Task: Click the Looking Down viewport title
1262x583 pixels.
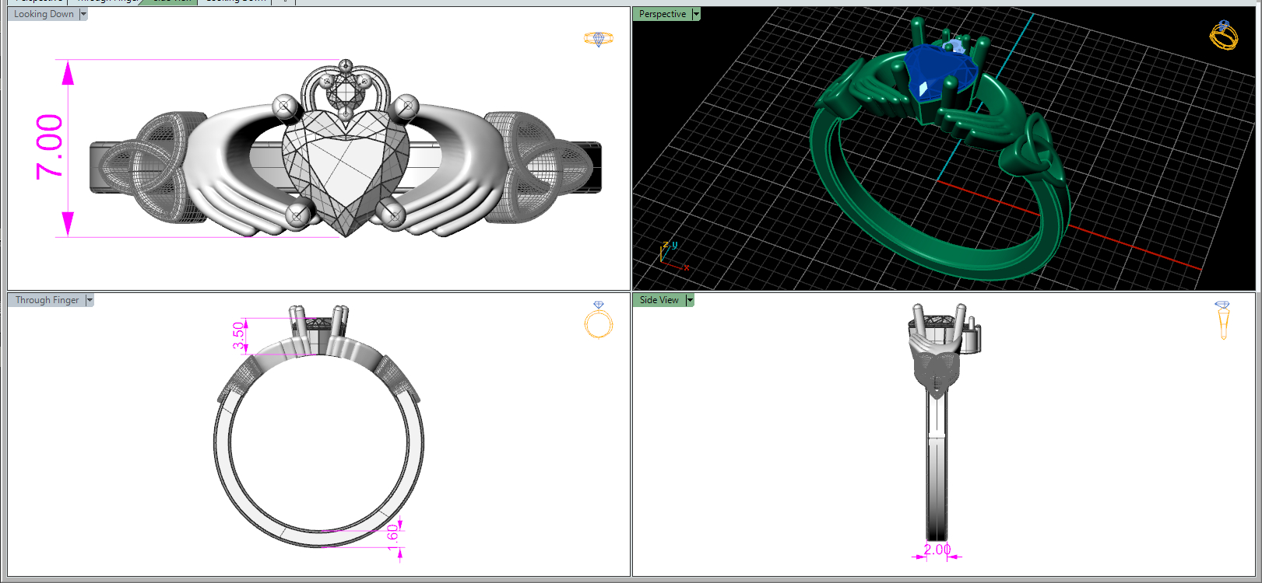Action: [x=44, y=14]
